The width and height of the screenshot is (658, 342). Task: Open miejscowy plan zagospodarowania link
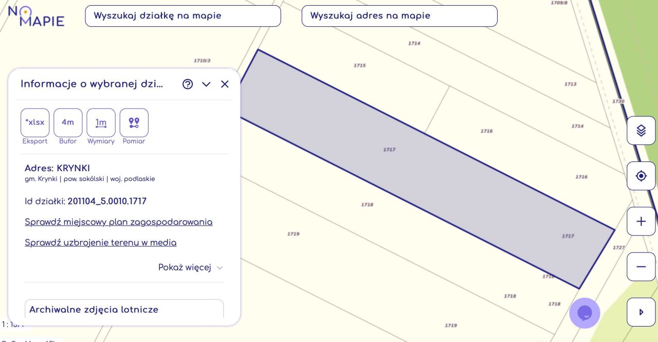coord(118,222)
